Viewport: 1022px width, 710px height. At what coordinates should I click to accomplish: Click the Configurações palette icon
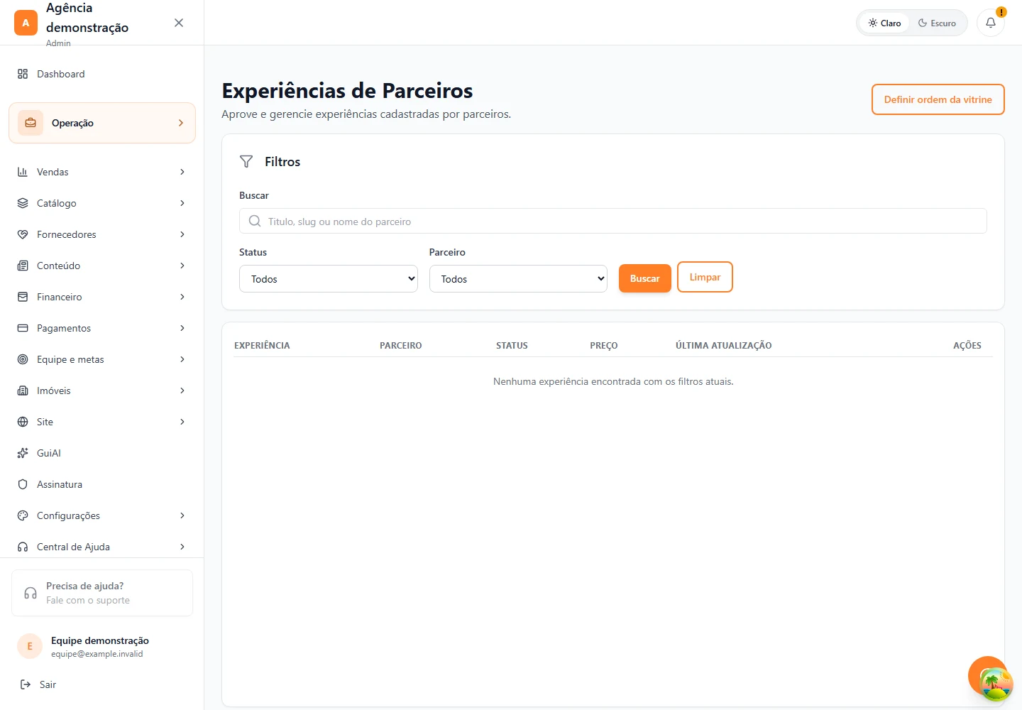(23, 515)
